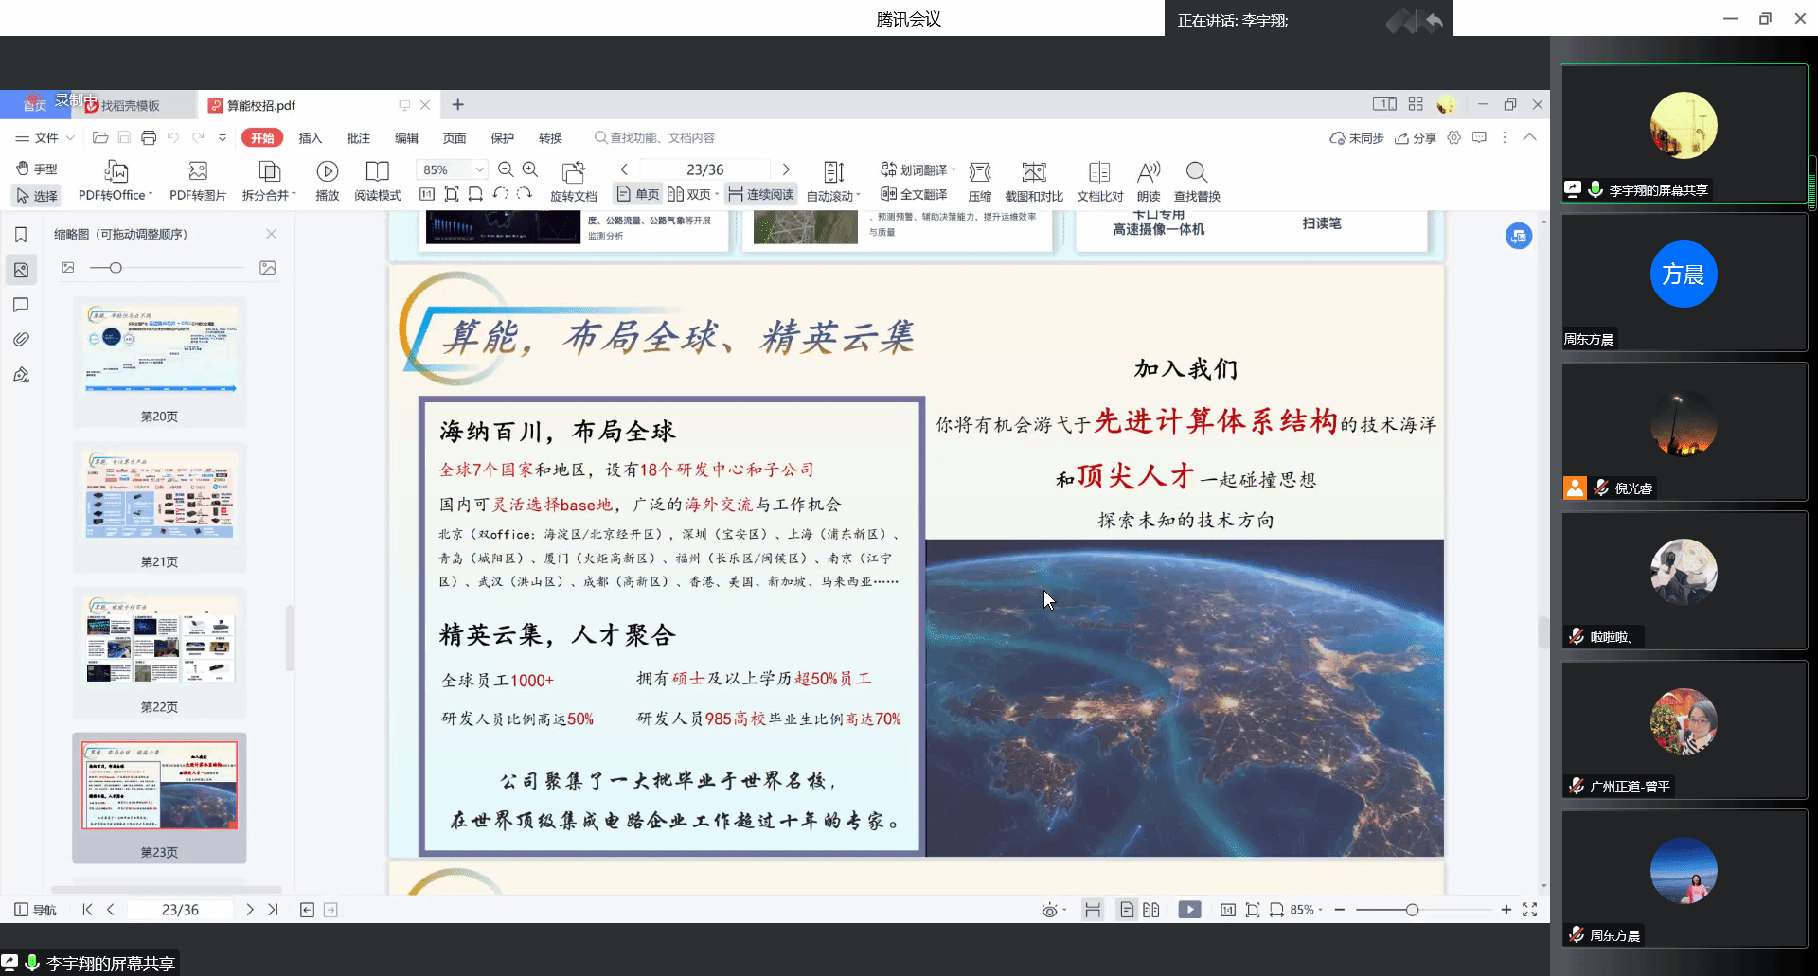Open 截图和对比 screenshot tool

(1033, 172)
